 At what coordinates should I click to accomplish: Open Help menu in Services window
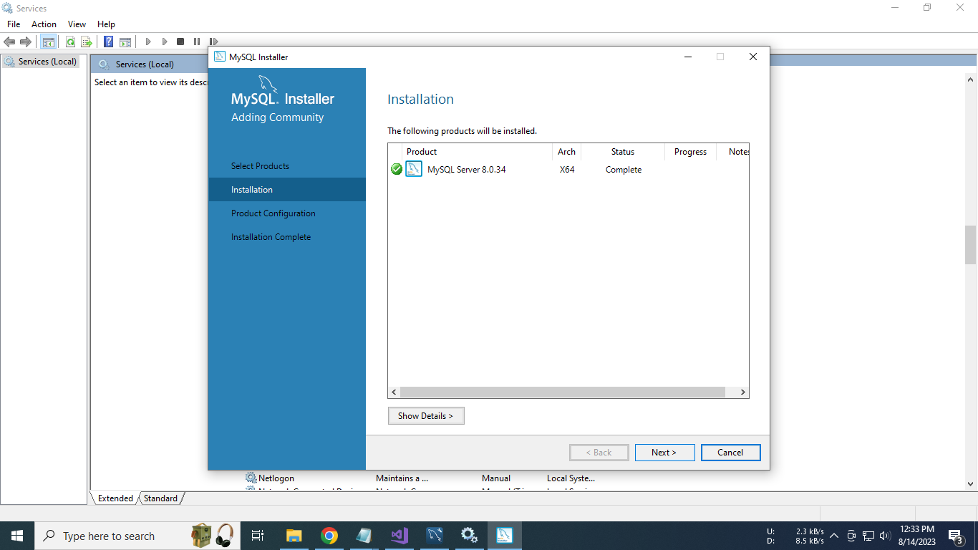(x=106, y=24)
